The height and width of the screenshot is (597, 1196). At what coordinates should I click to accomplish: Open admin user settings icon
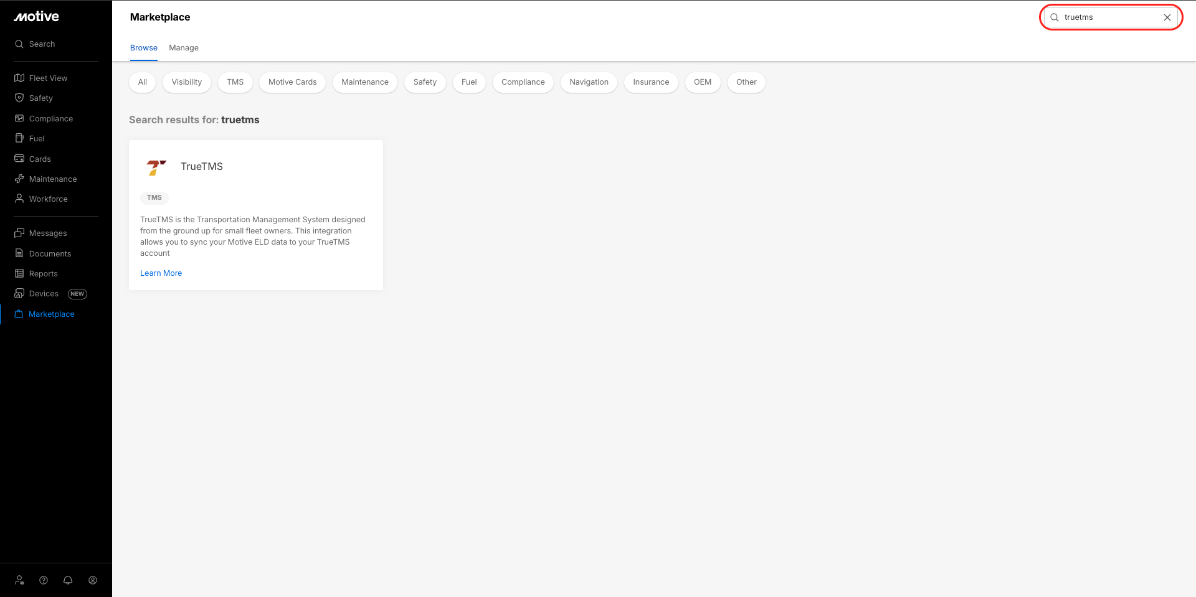pyautogui.click(x=20, y=580)
